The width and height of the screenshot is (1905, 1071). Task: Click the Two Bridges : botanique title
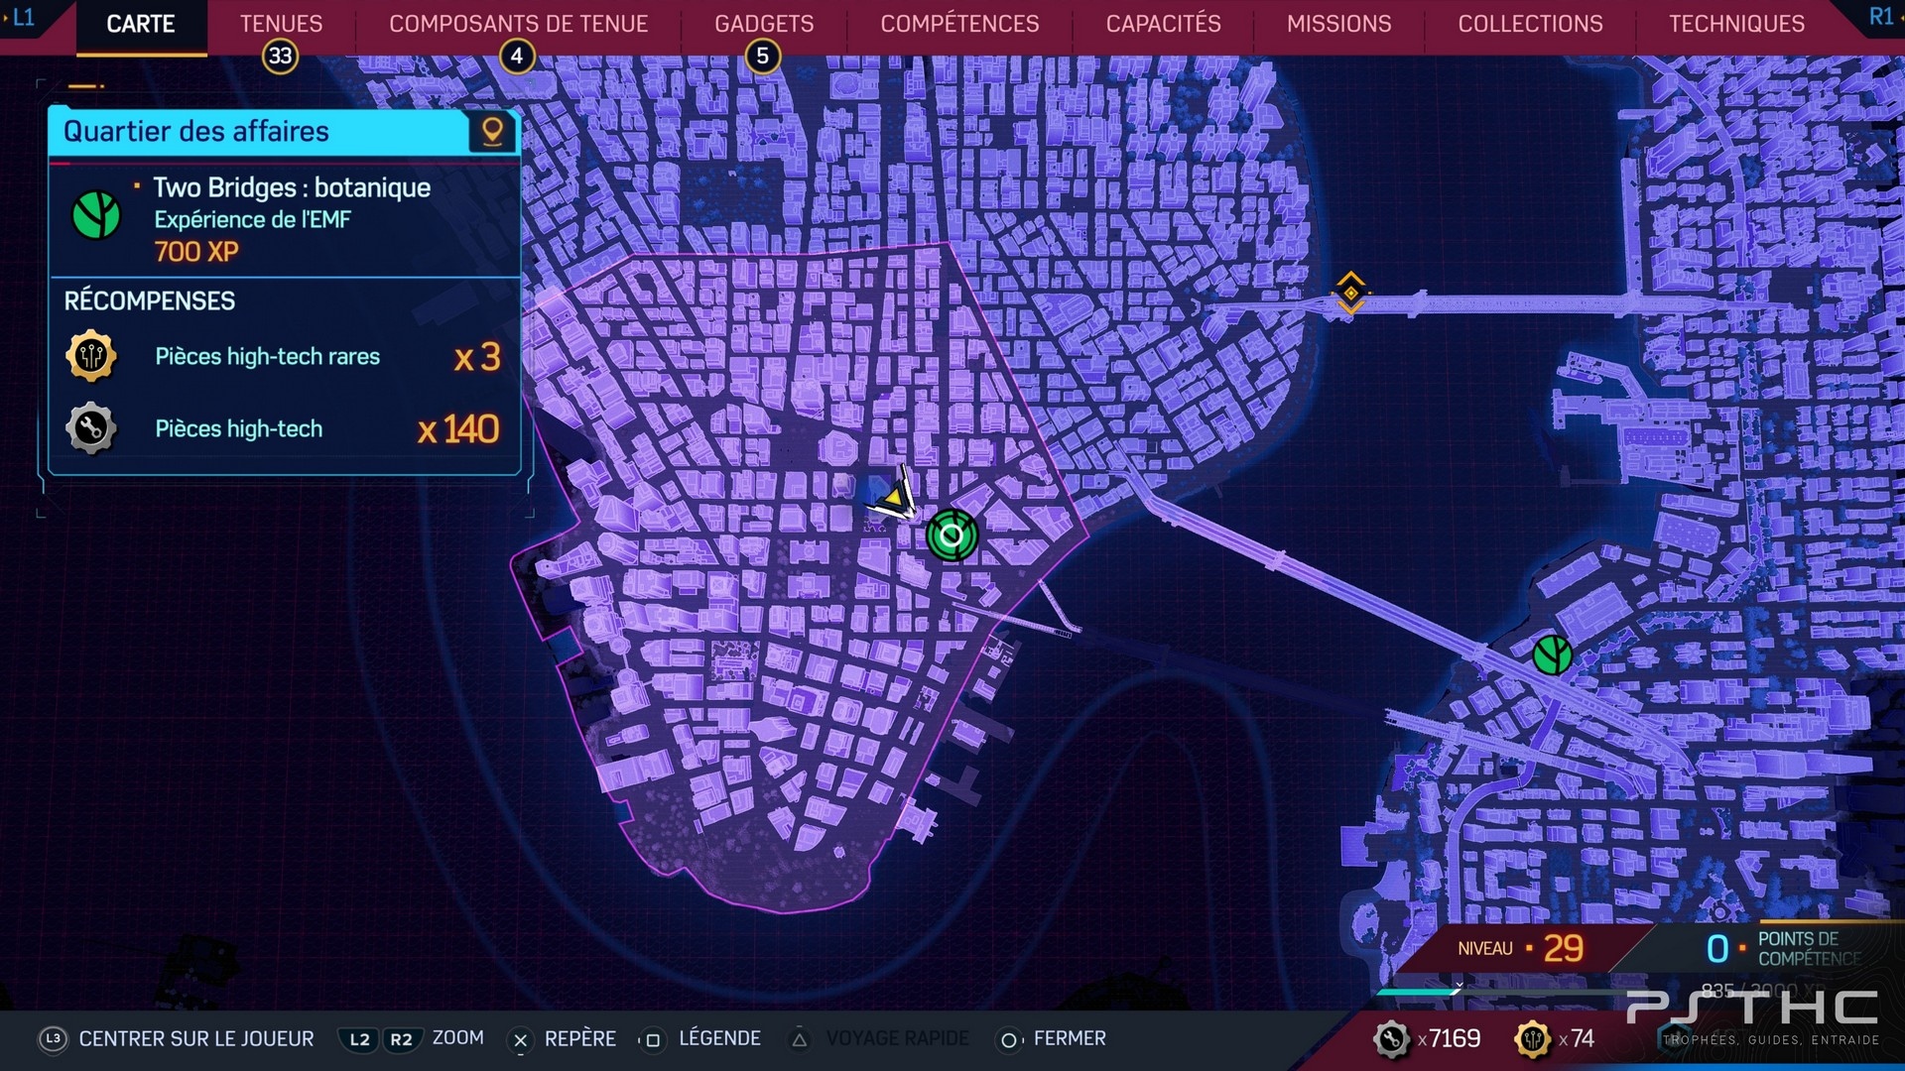pos(292,187)
